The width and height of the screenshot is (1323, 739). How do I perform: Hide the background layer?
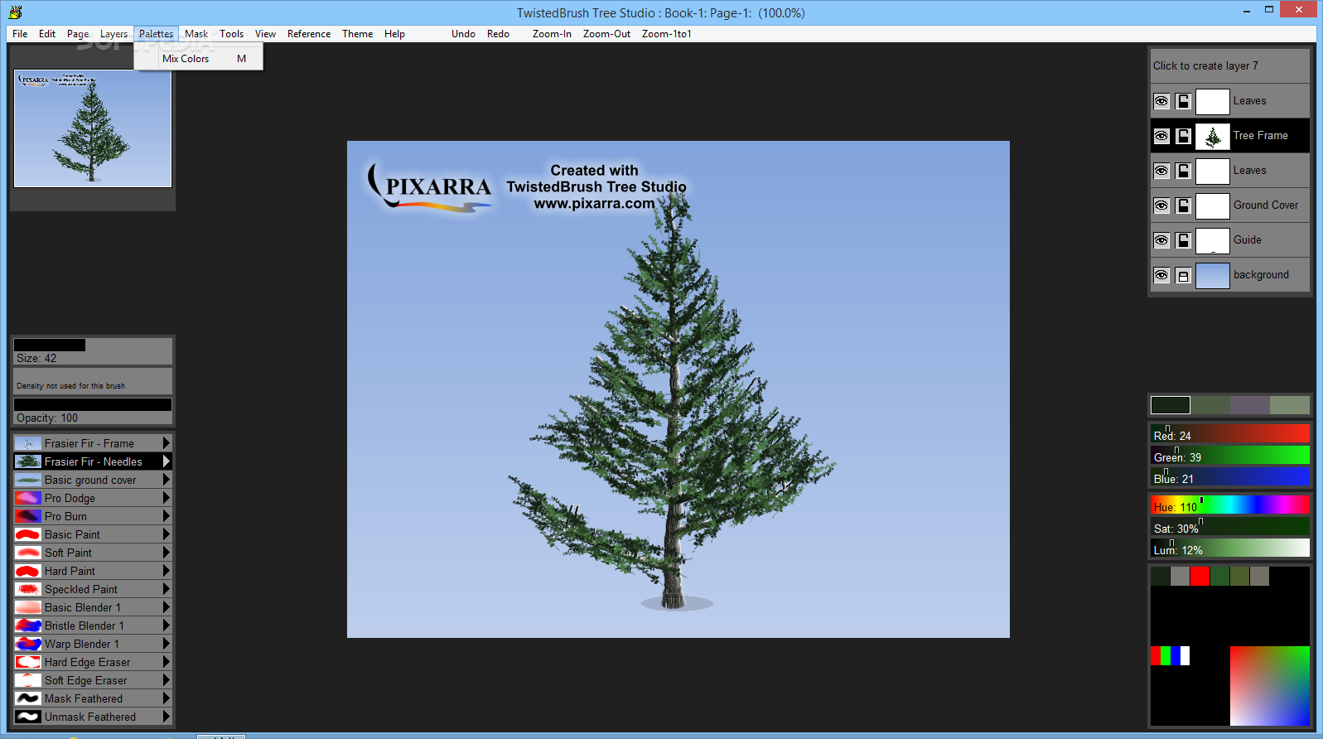(x=1161, y=275)
